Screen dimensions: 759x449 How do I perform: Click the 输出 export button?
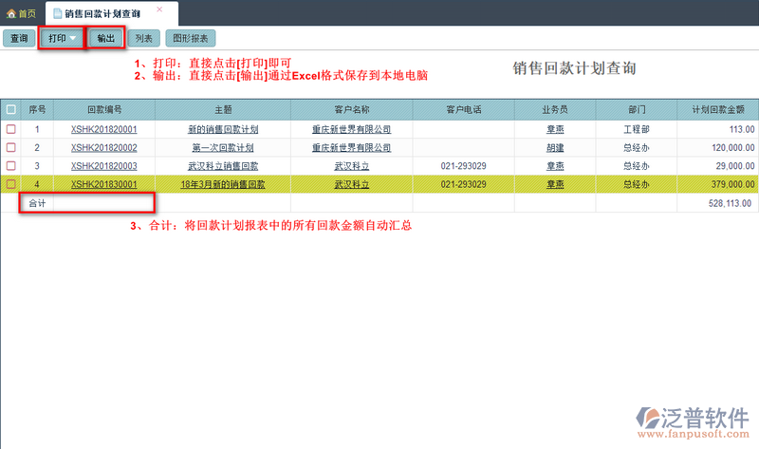[x=106, y=39]
